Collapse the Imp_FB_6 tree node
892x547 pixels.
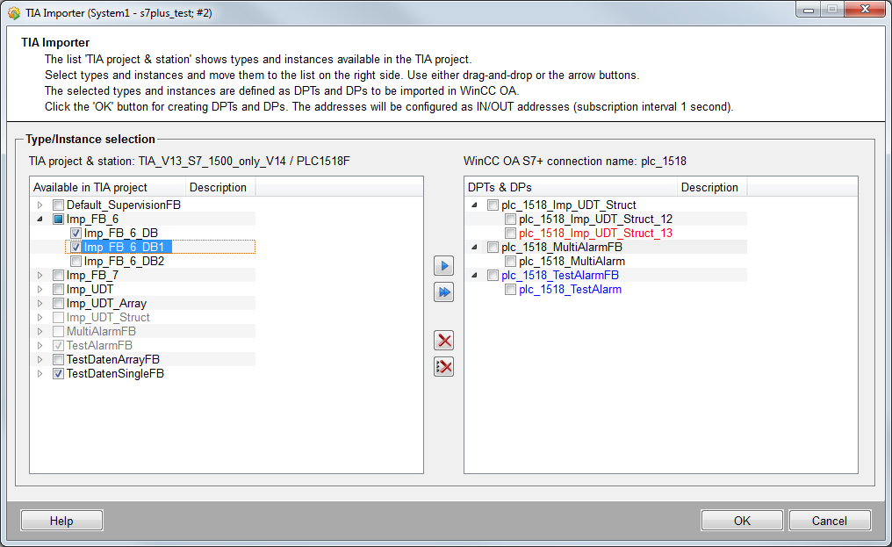tap(40, 220)
